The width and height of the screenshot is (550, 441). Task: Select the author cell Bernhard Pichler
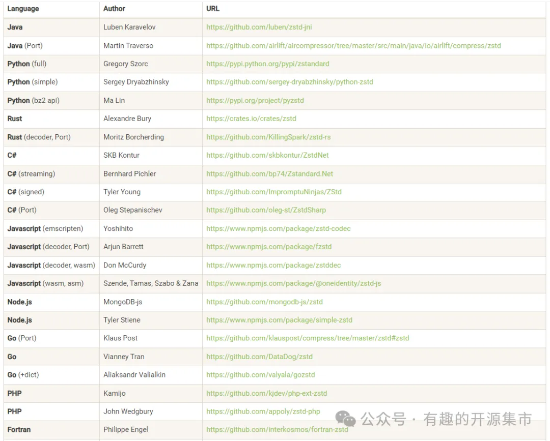click(151, 174)
